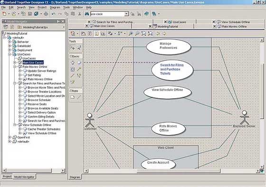Click the Zoom Out magnifier icon
The height and width of the screenshot is (187, 266).
pyautogui.click(x=137, y=34)
